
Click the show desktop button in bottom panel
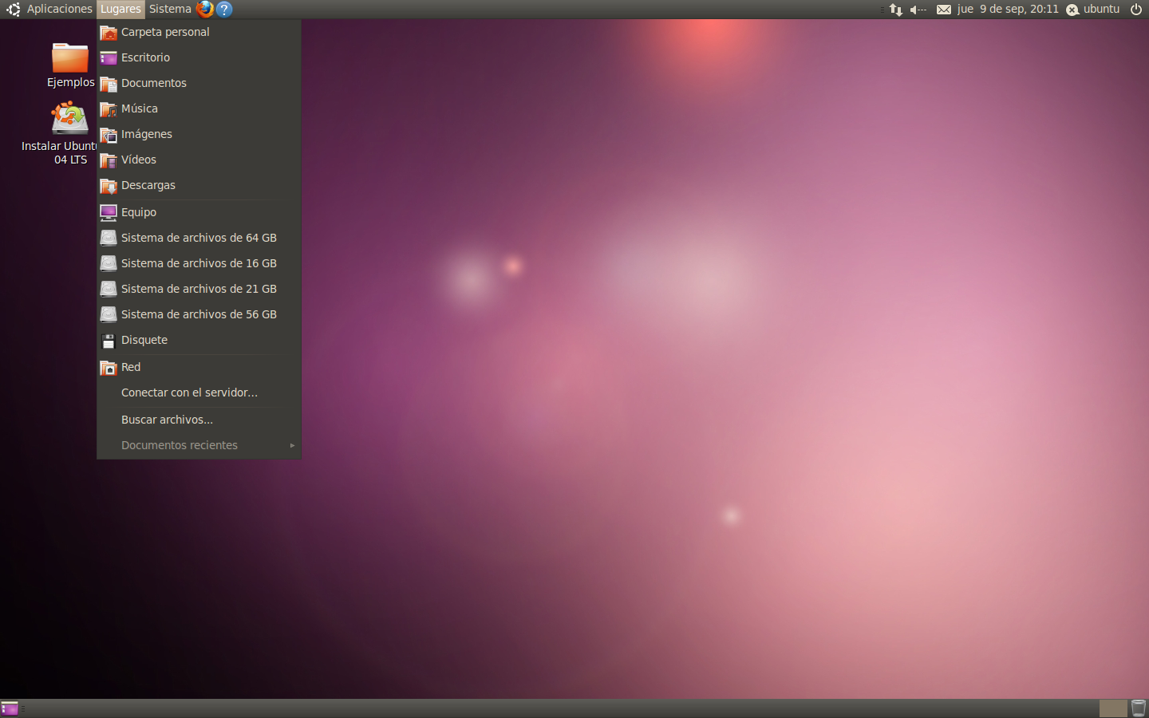pyautogui.click(x=10, y=708)
